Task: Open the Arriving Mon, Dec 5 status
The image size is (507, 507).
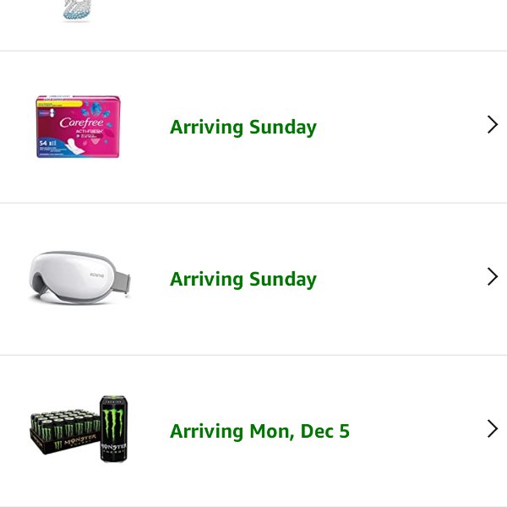Action: click(x=259, y=431)
